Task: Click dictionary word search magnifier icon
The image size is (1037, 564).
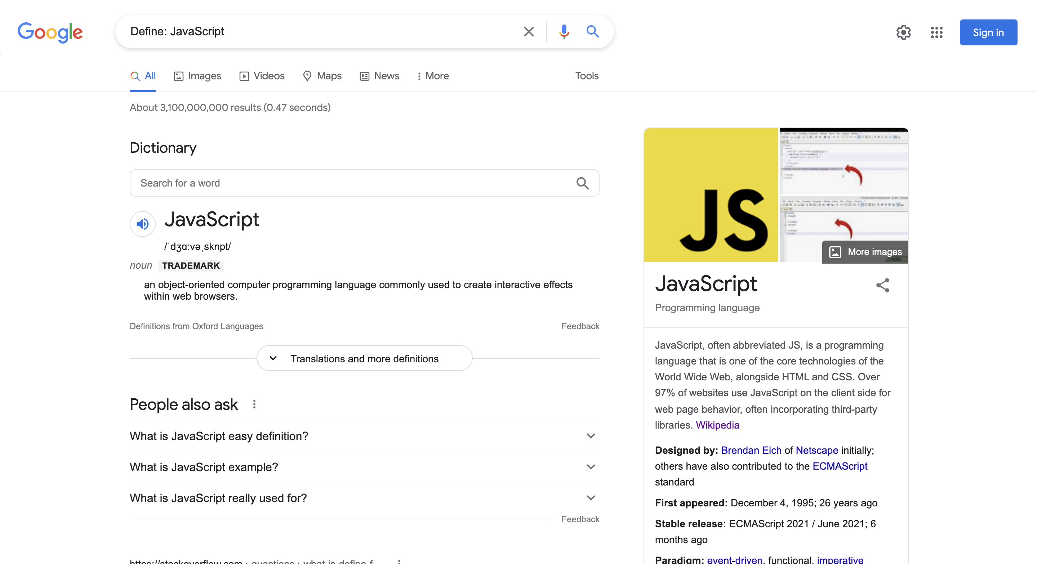Action: 582,183
